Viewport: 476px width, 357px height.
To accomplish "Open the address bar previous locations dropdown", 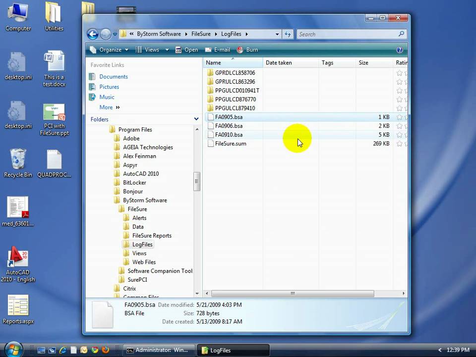I will [x=277, y=34].
